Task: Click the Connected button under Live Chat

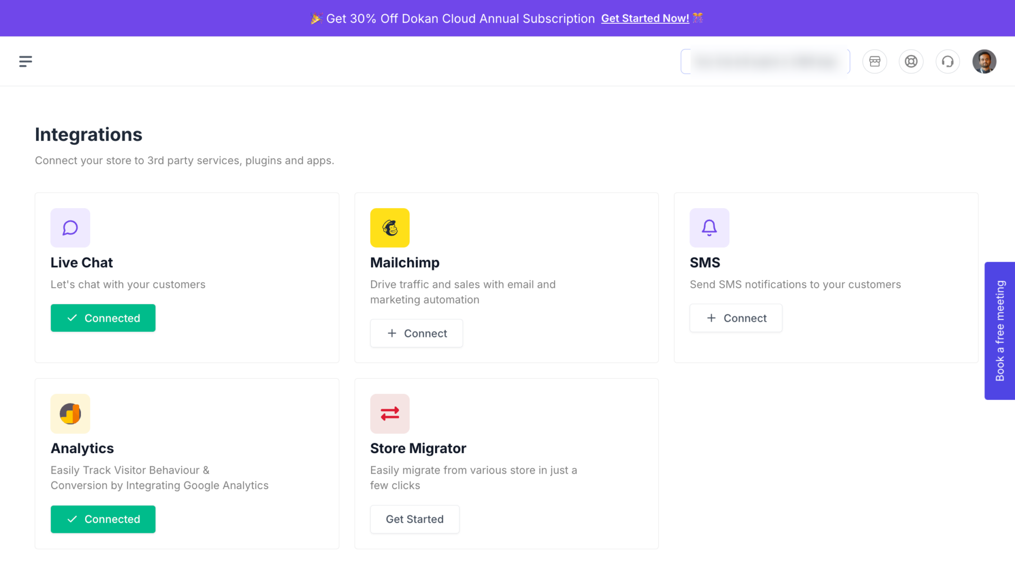Action: pos(103,318)
